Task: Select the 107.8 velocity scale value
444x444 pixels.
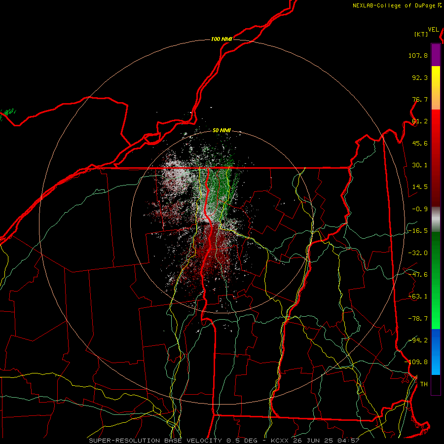Action: click(418, 55)
